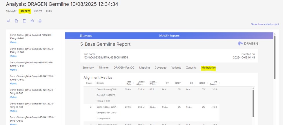The width and height of the screenshot is (283, 125).
Task: Click Show 1 associated project link
Action: [265, 24]
